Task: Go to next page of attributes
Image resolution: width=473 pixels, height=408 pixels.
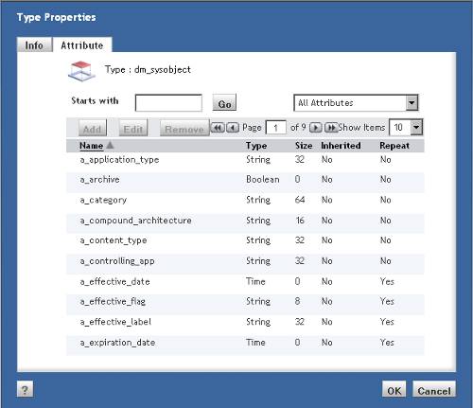Action: click(x=316, y=128)
